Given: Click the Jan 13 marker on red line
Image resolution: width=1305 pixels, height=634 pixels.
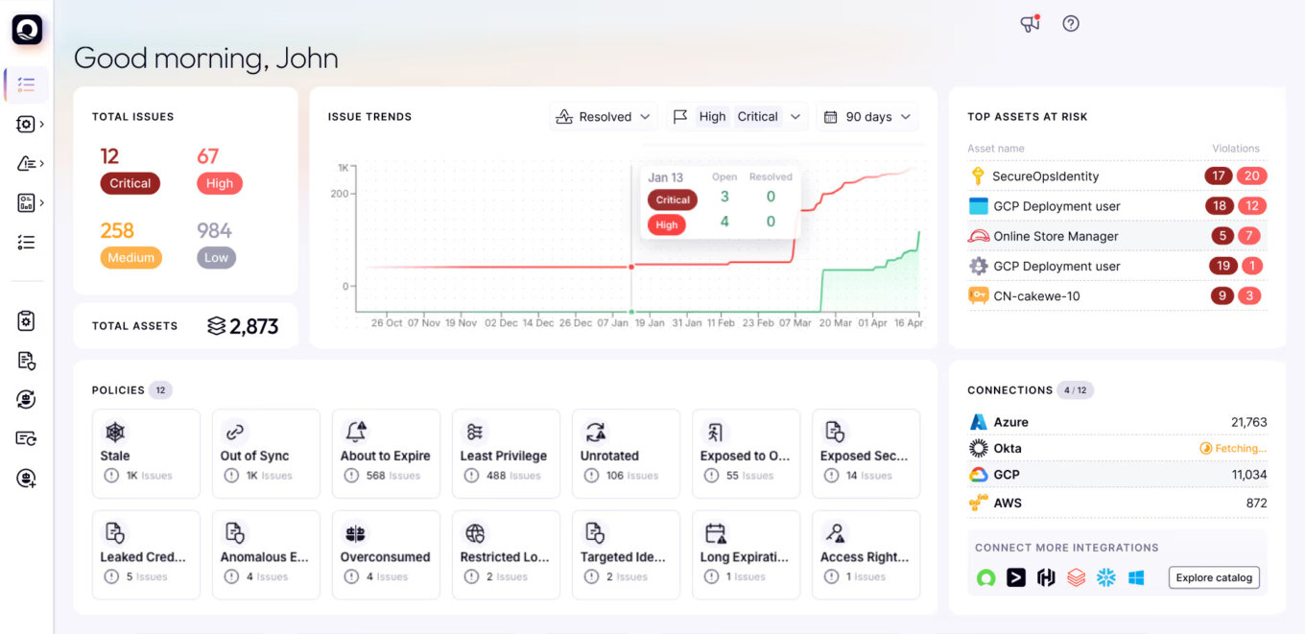Looking at the screenshot, I should point(630,267).
